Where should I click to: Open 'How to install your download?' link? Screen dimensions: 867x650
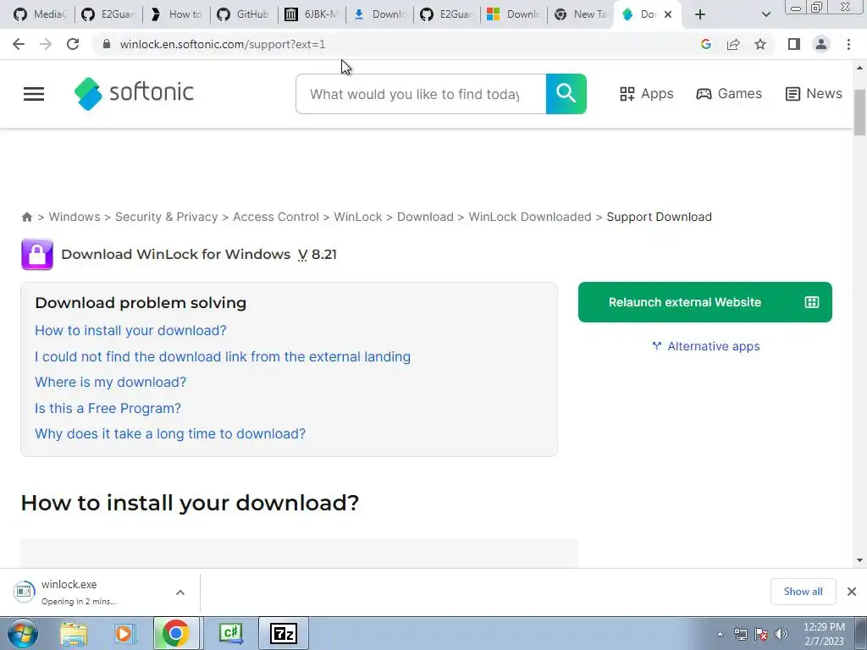(130, 331)
